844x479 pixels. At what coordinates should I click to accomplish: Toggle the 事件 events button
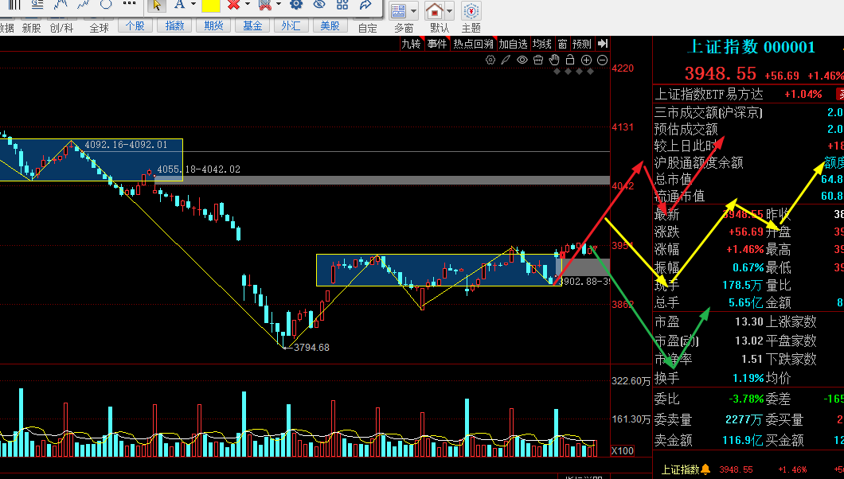[x=437, y=44]
